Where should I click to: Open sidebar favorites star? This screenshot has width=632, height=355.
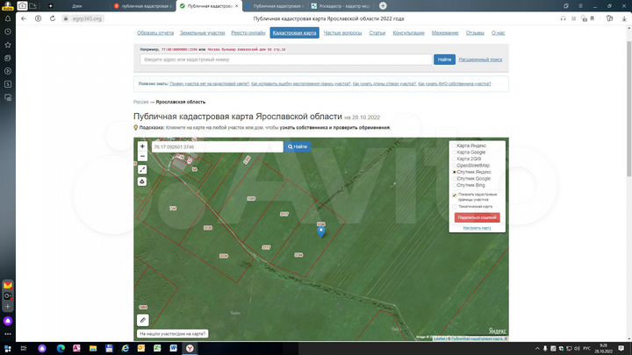pyautogui.click(x=8, y=45)
